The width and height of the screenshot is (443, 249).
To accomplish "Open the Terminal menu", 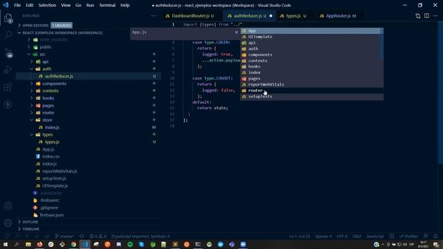I will point(107,5).
